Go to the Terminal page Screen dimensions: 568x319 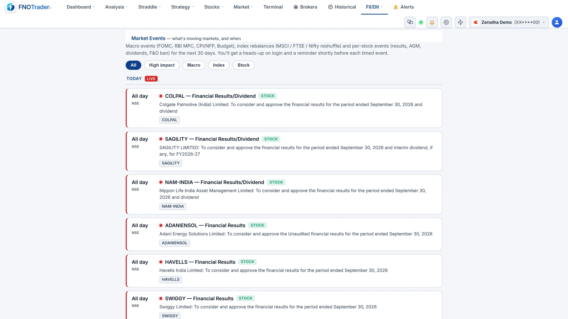pos(273,7)
